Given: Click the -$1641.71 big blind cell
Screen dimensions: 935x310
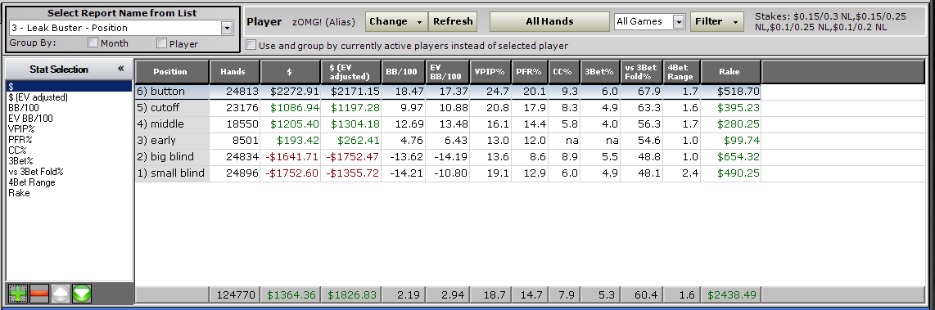Looking at the screenshot, I should [291, 157].
